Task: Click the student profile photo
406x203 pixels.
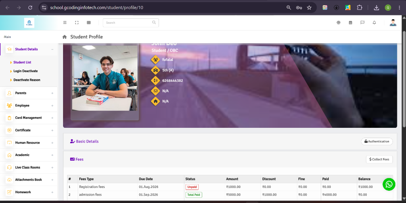Action: pyautogui.click(x=105, y=78)
